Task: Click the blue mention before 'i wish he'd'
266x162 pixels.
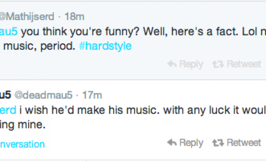Action: (x=8, y=111)
